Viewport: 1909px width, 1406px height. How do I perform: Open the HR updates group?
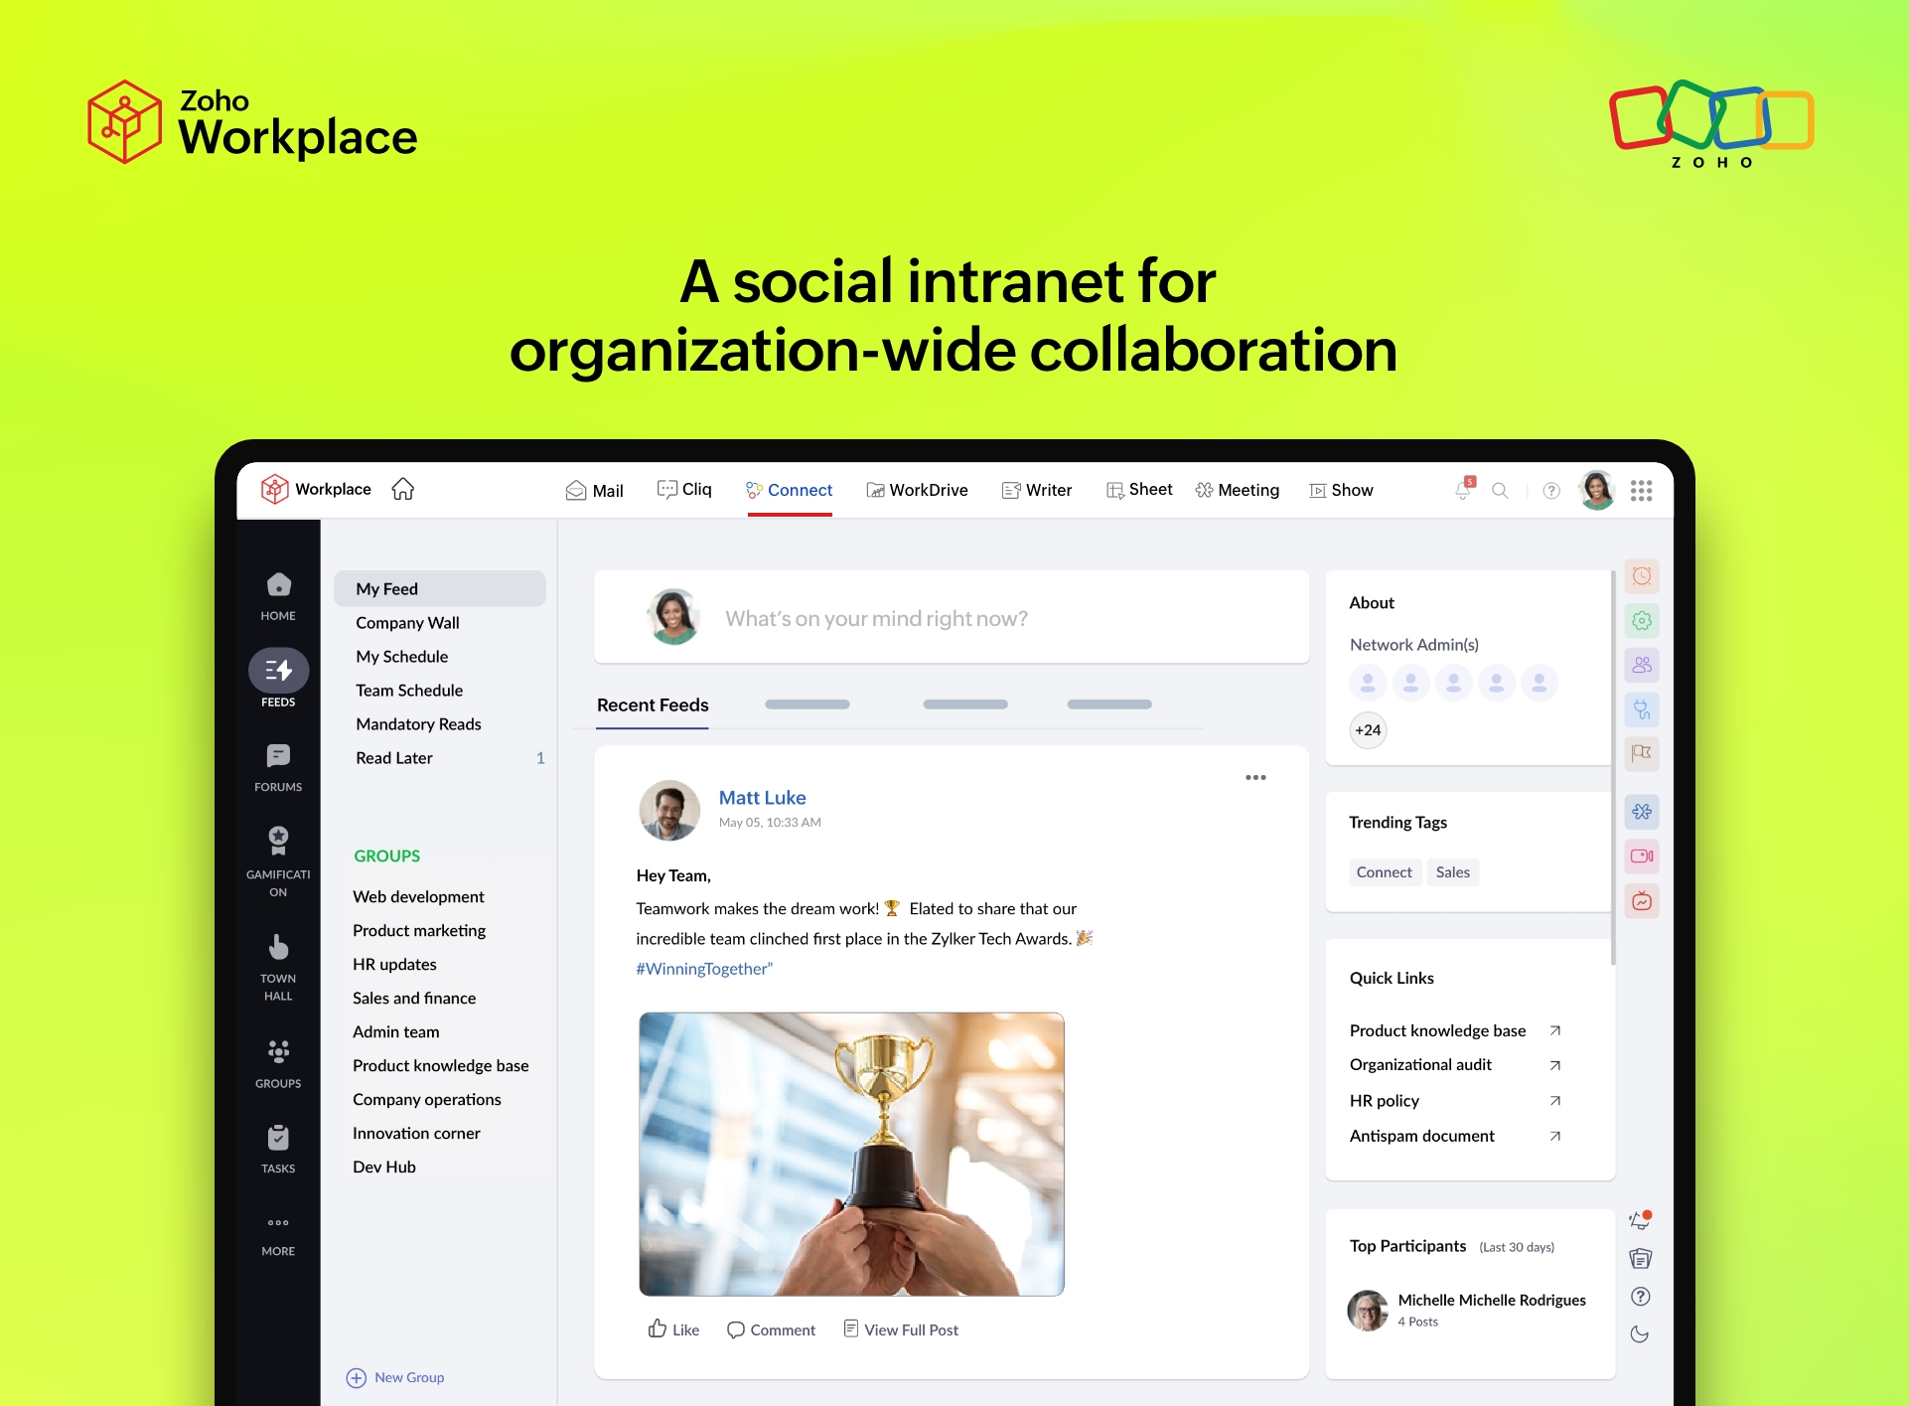pos(394,964)
